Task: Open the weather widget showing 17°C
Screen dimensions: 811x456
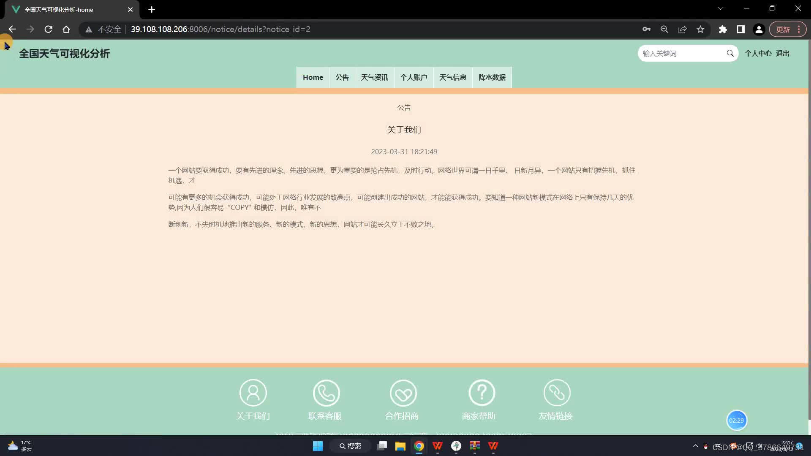Action: tap(20, 446)
